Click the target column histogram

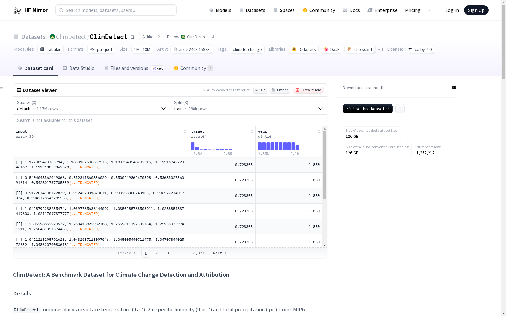click(212, 146)
